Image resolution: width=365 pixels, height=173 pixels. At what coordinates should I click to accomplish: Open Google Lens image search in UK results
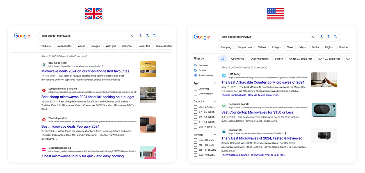[147, 36]
